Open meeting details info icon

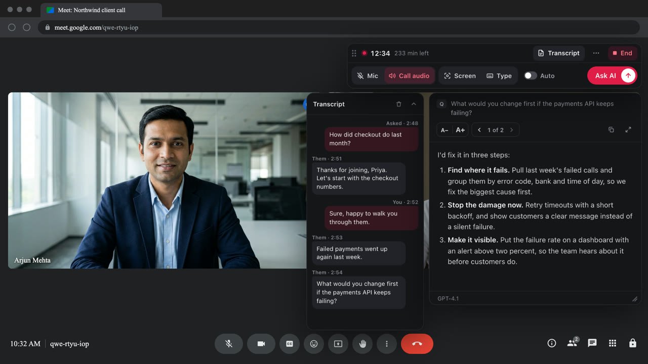pos(552,343)
